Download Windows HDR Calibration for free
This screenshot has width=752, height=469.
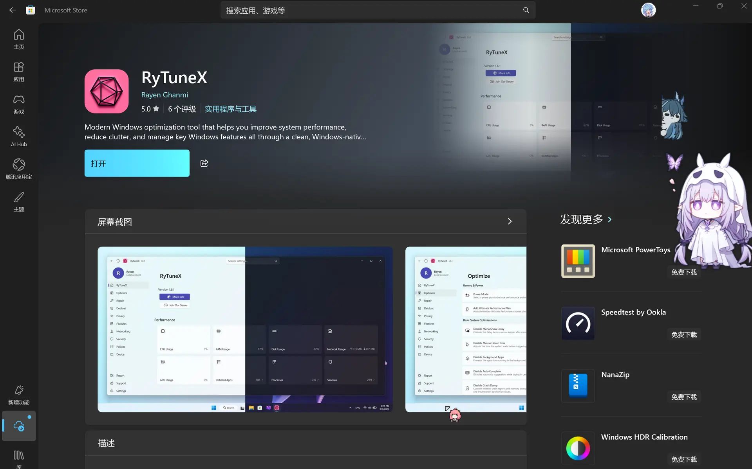(684, 459)
